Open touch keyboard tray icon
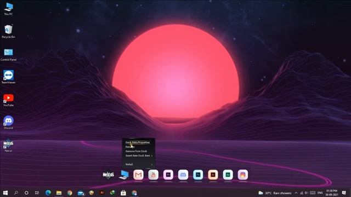351x197 pixels. pyautogui.click(x=313, y=193)
